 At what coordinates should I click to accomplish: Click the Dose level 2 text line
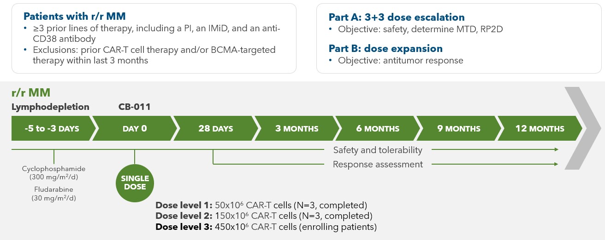pyautogui.click(x=264, y=216)
